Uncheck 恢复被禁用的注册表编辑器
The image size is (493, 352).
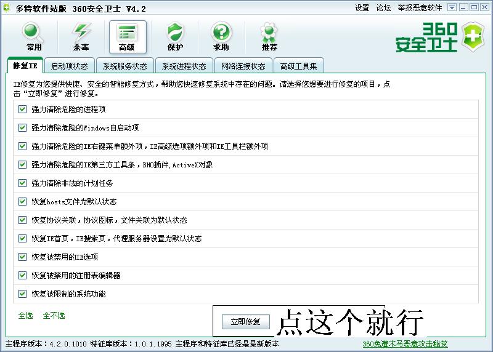pos(22,275)
